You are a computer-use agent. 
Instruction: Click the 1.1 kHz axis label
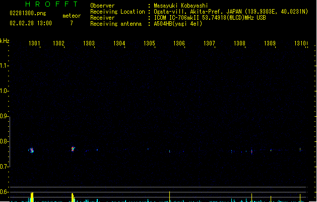point(4,66)
